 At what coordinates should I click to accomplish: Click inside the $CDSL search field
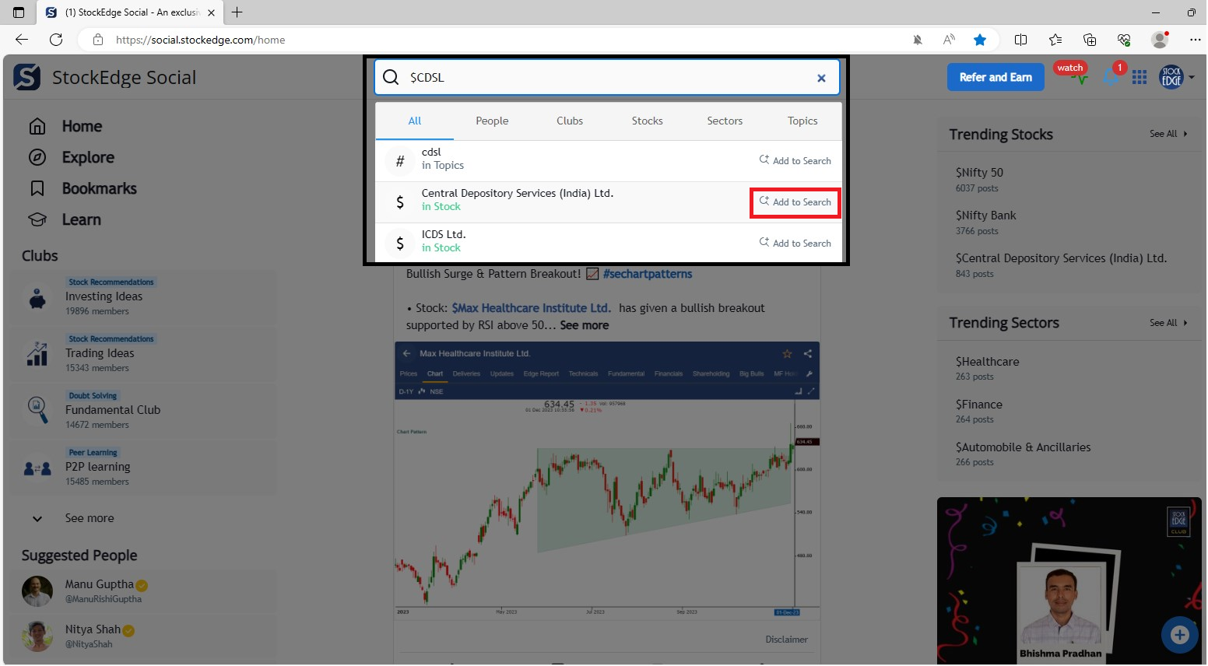click(x=607, y=78)
